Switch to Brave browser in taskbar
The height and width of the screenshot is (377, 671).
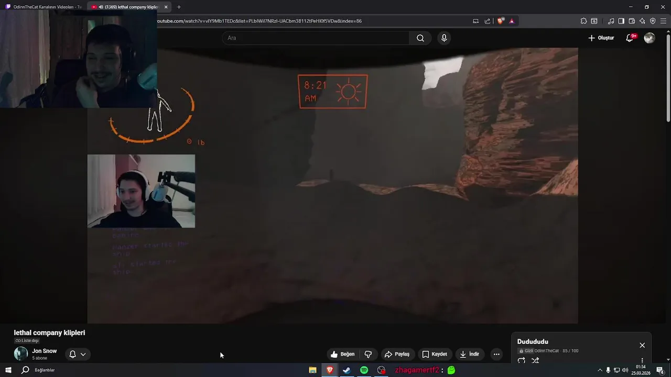[330, 370]
